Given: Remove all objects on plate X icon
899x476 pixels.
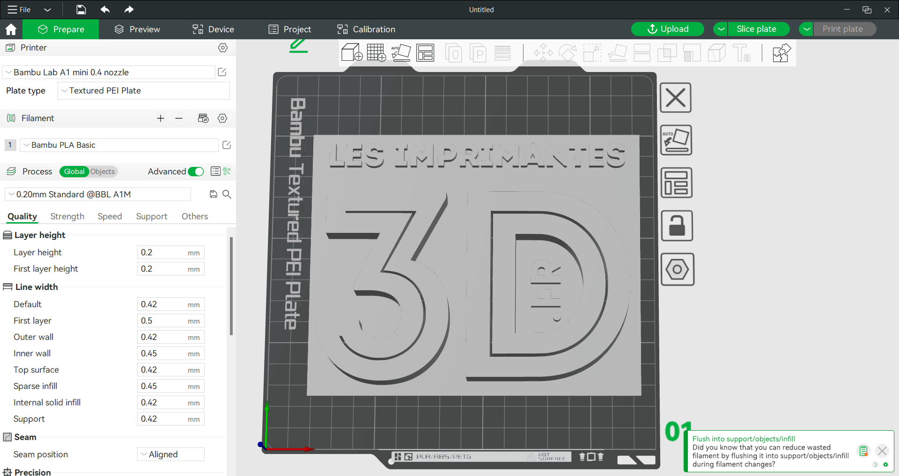Looking at the screenshot, I should (x=676, y=98).
